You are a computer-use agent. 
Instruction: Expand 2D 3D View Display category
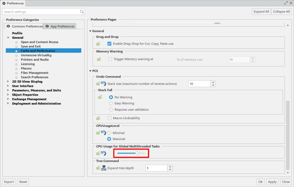point(8,81)
